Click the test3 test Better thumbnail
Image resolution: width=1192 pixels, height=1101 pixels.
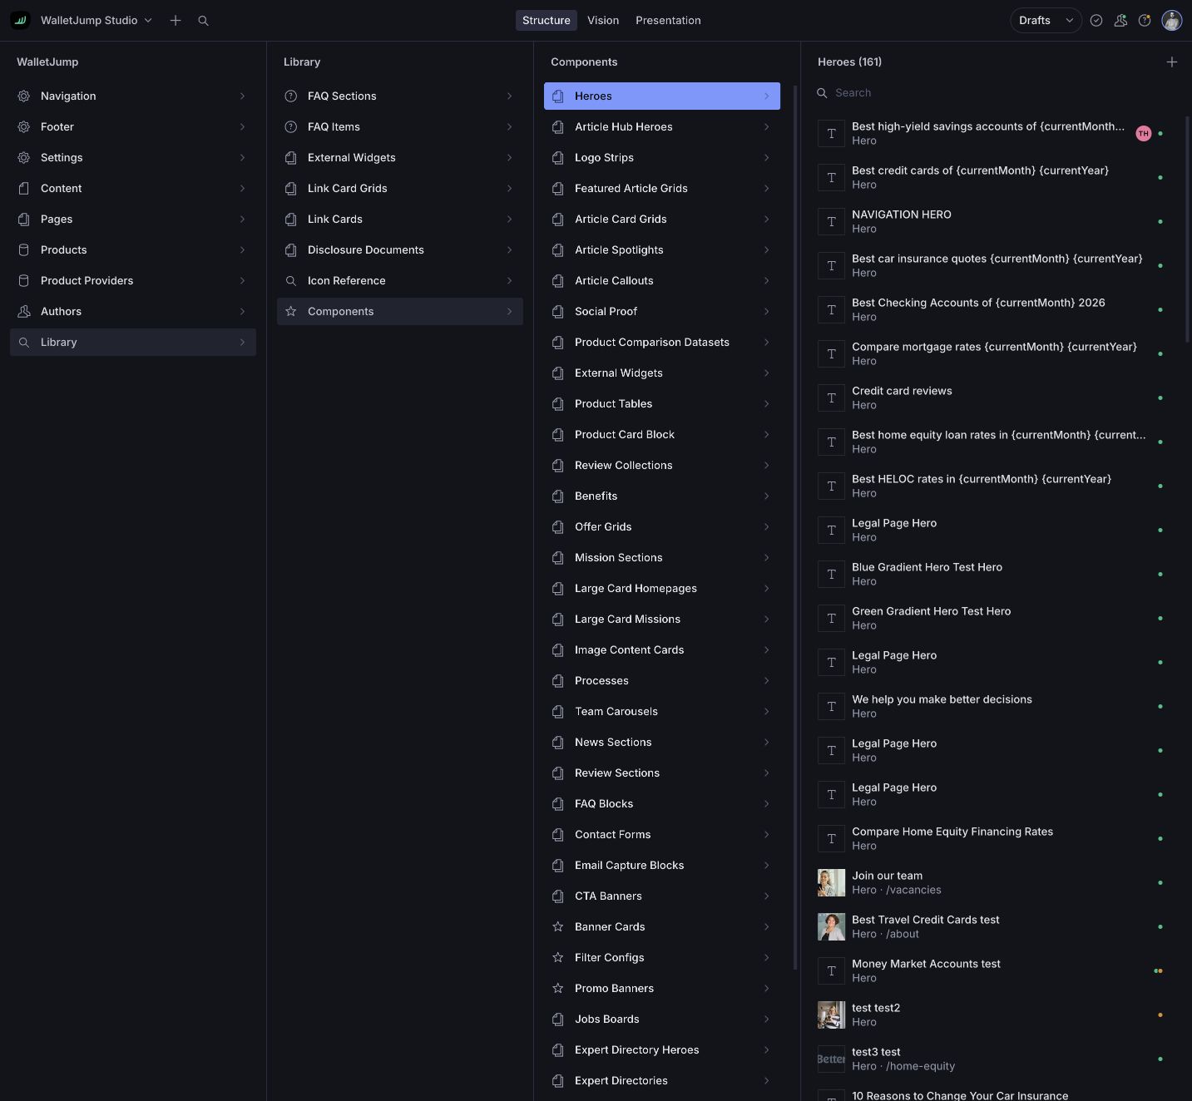point(831,1059)
